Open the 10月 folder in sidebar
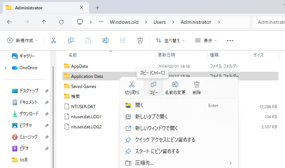 coord(20,160)
